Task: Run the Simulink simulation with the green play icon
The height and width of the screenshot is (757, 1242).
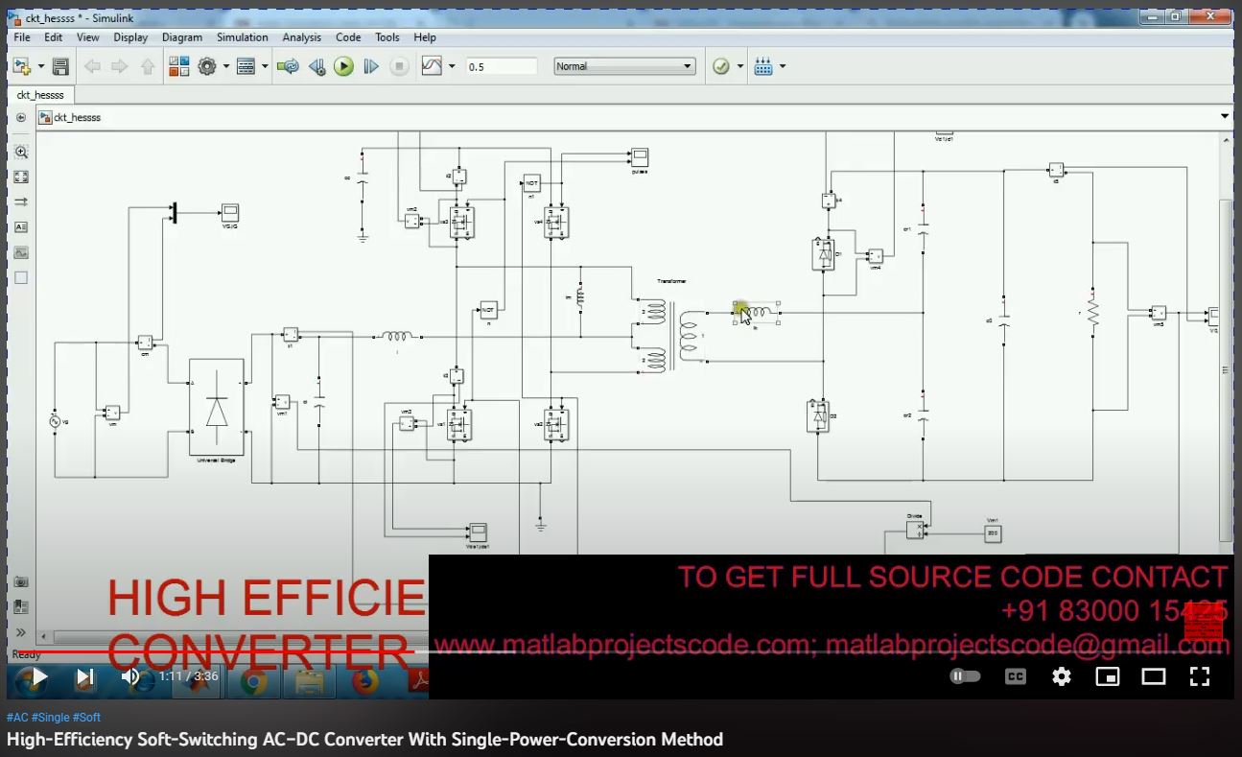Action: pos(343,66)
